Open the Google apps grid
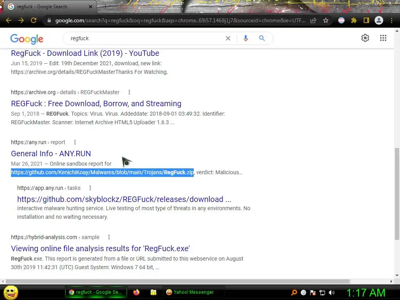Viewport: 400px width, 300px height. pyautogui.click(x=383, y=38)
